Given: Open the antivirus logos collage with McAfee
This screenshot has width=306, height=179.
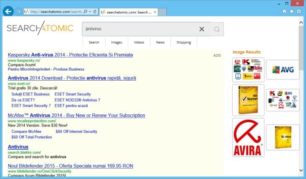Looking at the screenshot, I should pos(248,69).
